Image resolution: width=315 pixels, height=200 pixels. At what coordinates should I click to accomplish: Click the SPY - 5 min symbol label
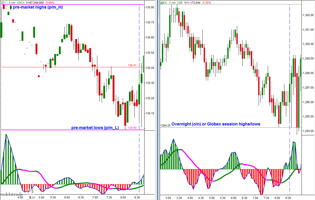[x=8, y=2]
